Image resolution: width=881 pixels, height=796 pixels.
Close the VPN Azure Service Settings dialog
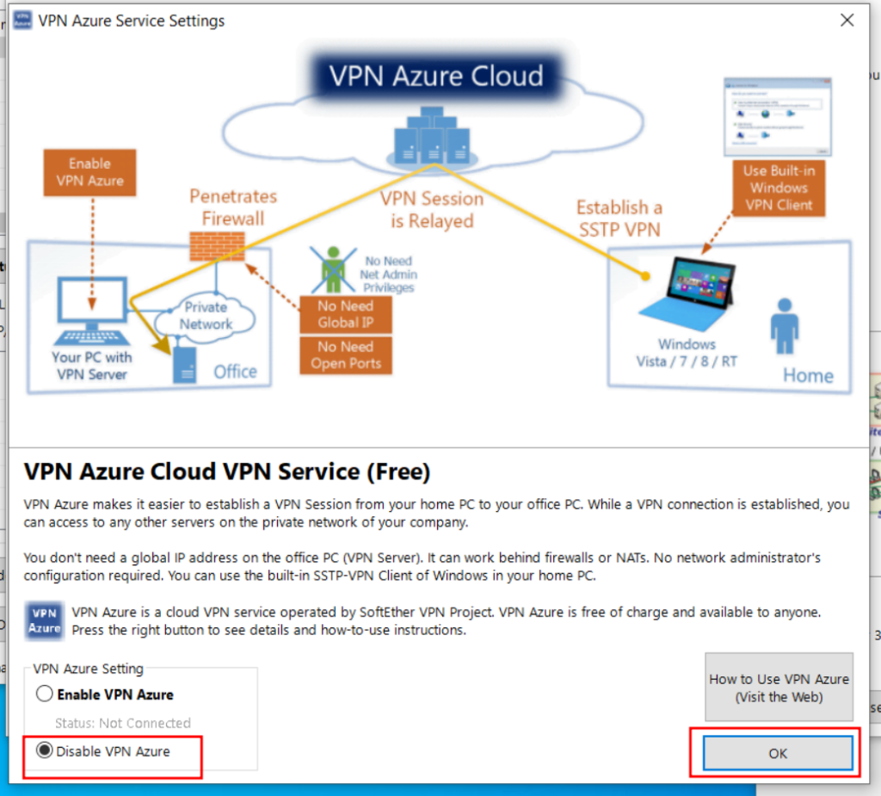point(847,21)
